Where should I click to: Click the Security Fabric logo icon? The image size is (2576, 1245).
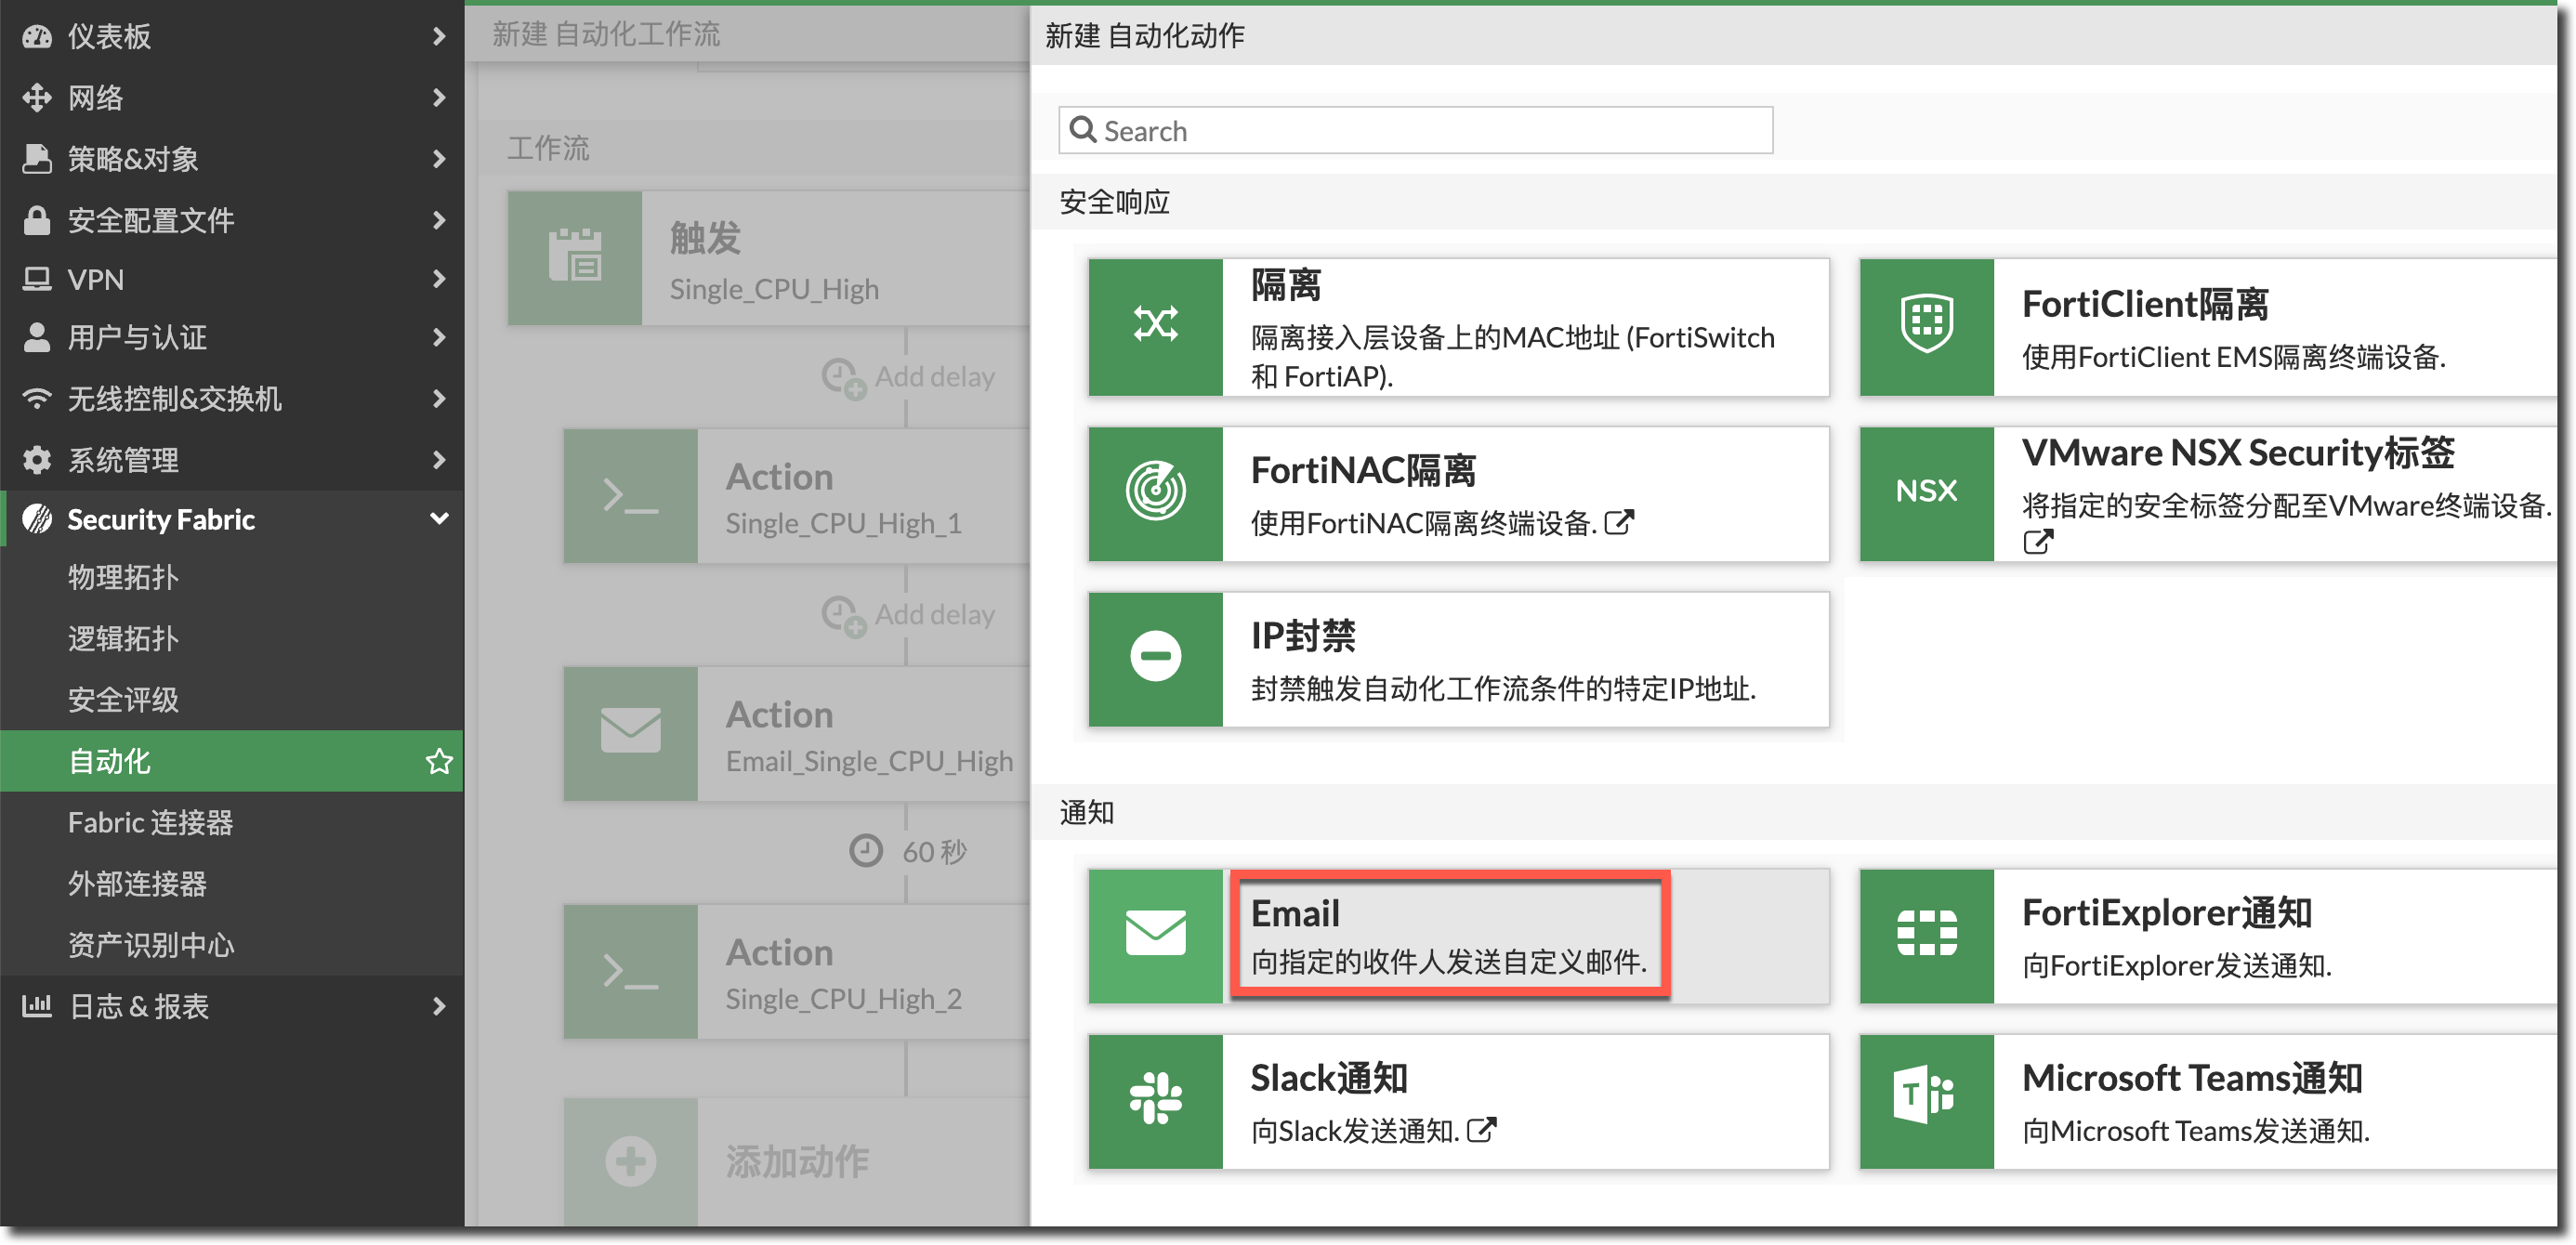click(37, 519)
